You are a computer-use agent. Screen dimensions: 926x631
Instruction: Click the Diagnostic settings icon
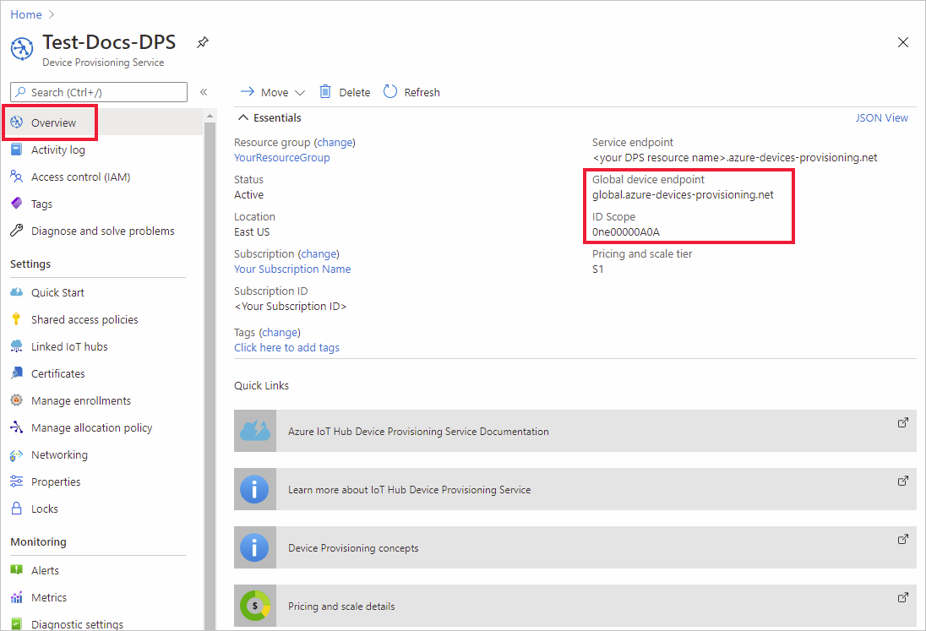[17, 624]
